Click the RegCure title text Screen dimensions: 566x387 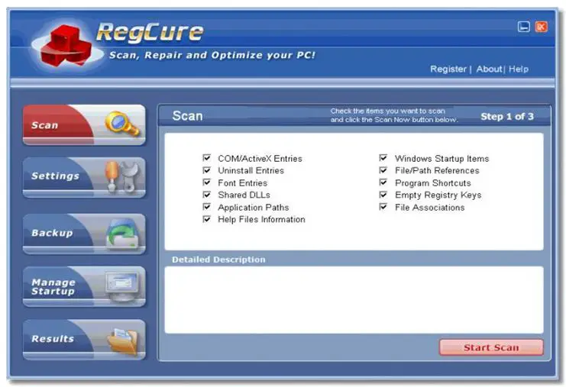[x=150, y=32]
